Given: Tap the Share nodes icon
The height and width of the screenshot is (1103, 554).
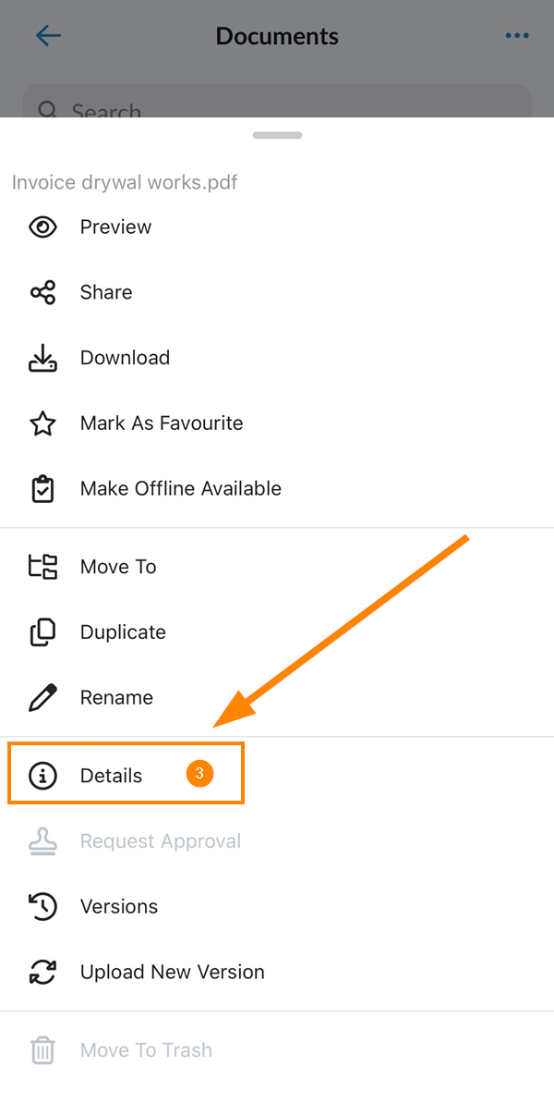Looking at the screenshot, I should point(42,292).
